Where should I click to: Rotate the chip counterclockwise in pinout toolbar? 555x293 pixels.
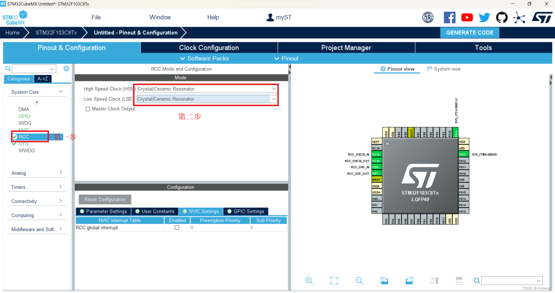[409, 280]
